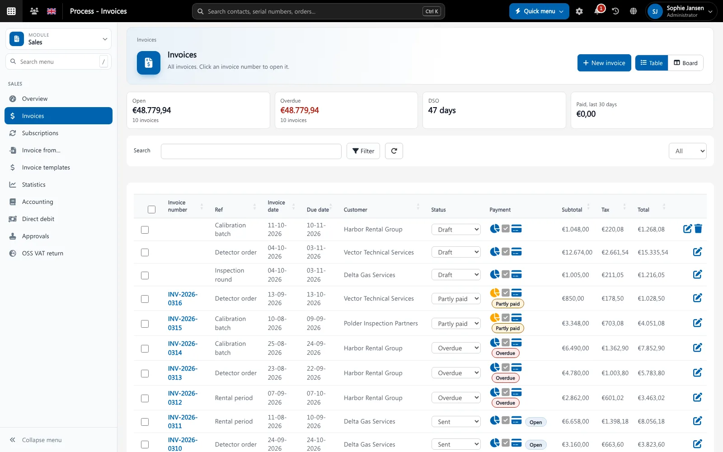Viewport: 723px width, 452px height.
Task: Click the global search contacts bar
Action: [319, 11]
